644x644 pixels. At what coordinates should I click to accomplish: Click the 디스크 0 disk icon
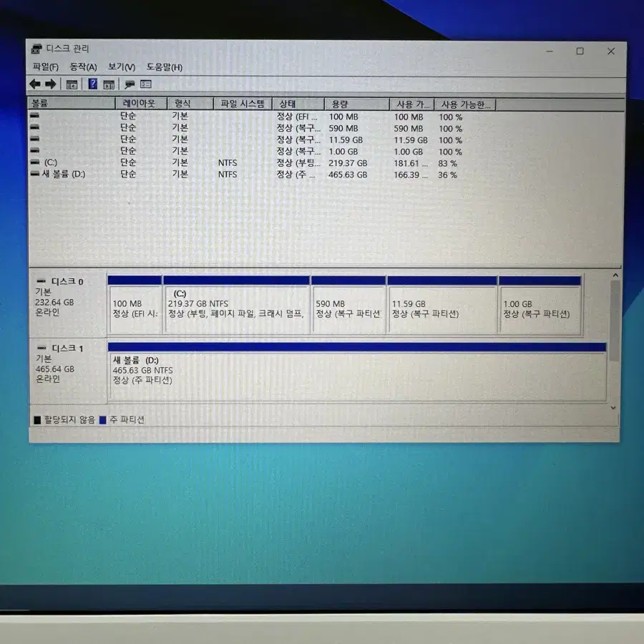pos(41,281)
